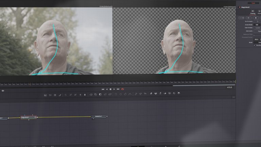Mute audio with the speaker icon

pyautogui.click(x=3, y=91)
